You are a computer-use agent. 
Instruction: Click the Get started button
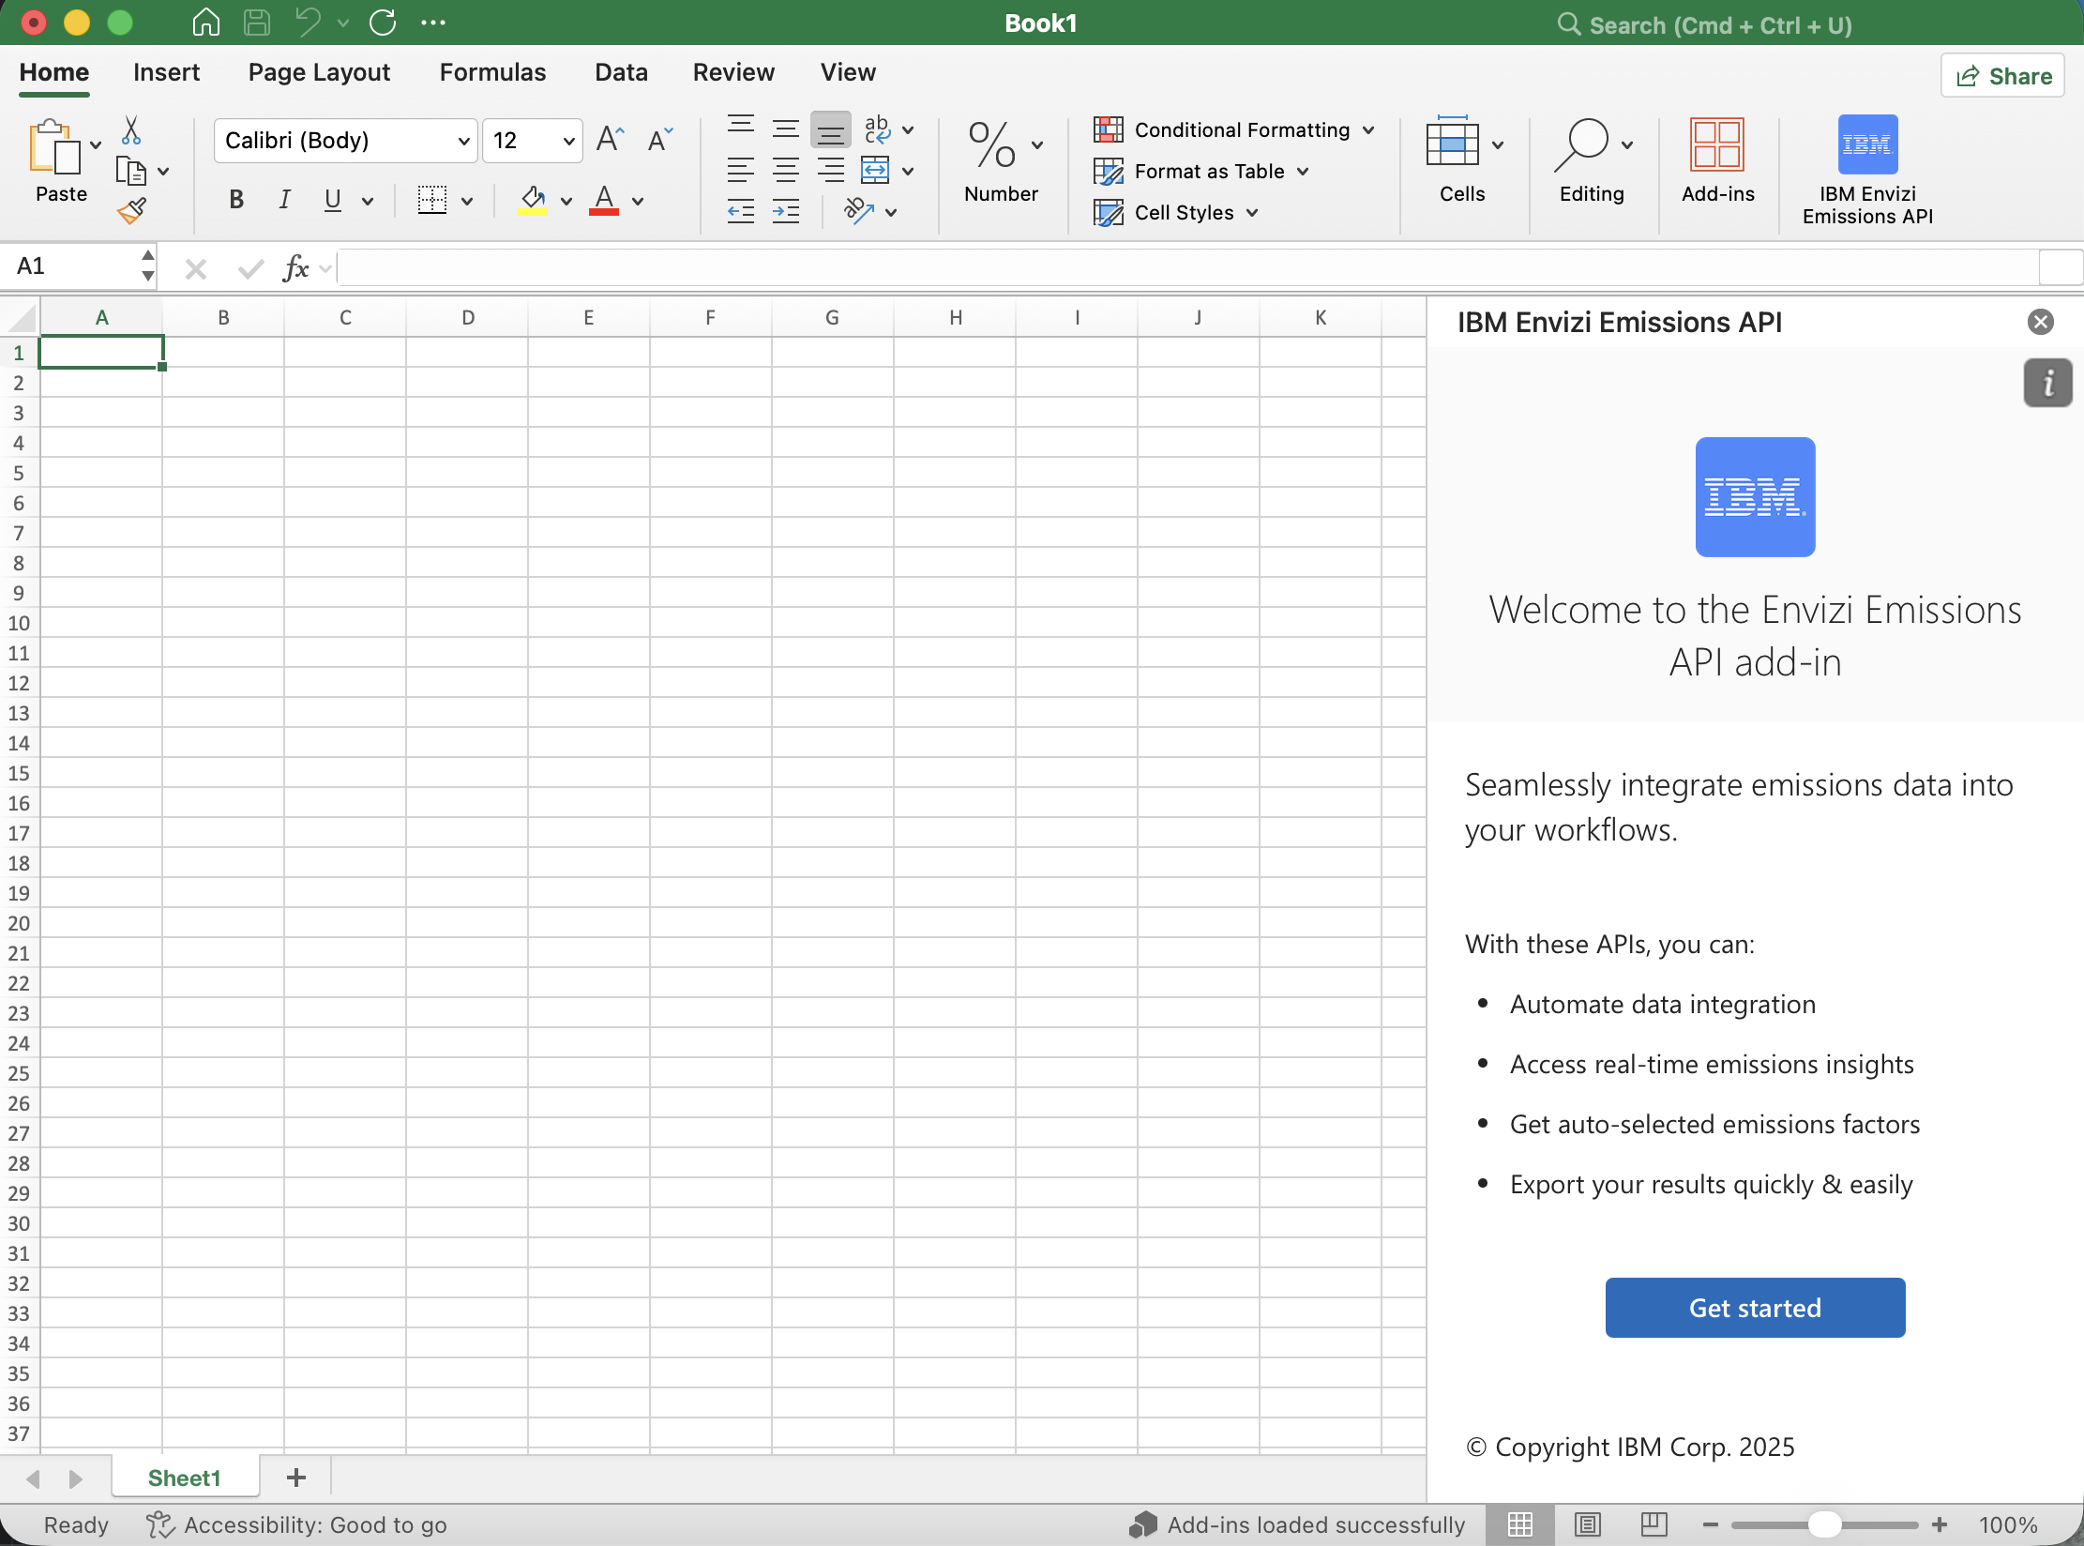[1754, 1308]
